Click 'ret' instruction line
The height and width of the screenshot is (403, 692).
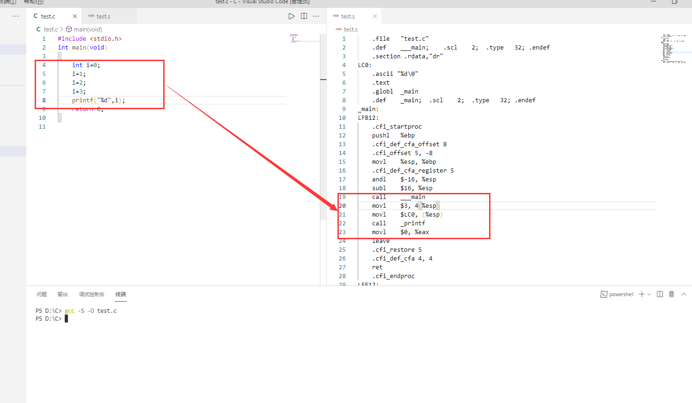pyautogui.click(x=378, y=267)
